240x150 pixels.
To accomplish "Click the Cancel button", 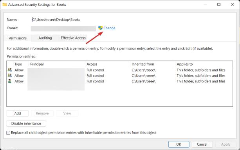I will [202, 145].
